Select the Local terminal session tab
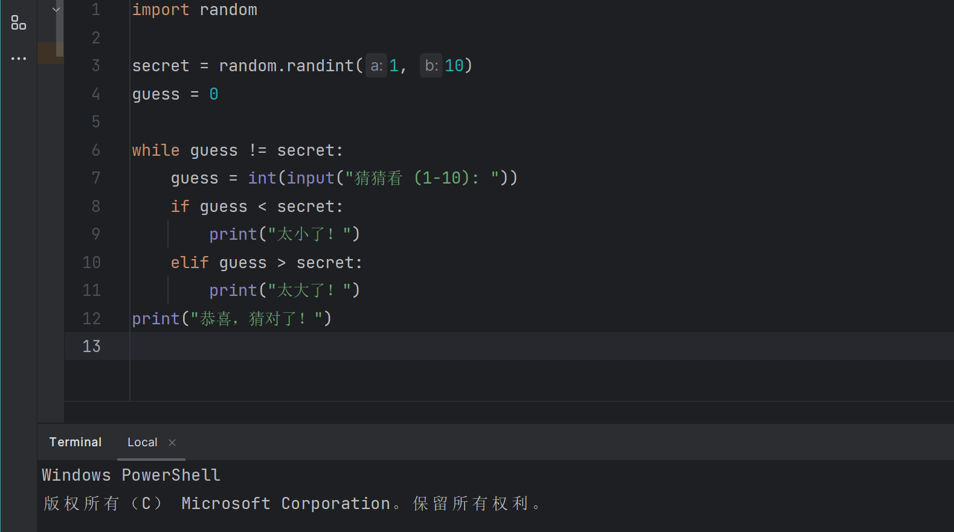954x532 pixels. (142, 443)
